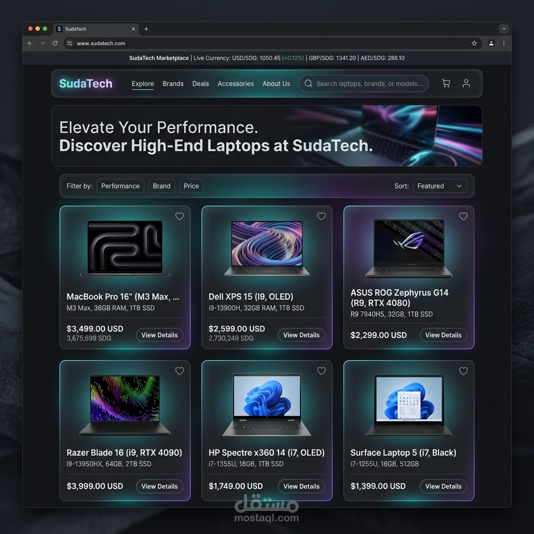
Task: Favorite the ASUS ROG Zephyrus G14 heart
Action: pos(463,216)
